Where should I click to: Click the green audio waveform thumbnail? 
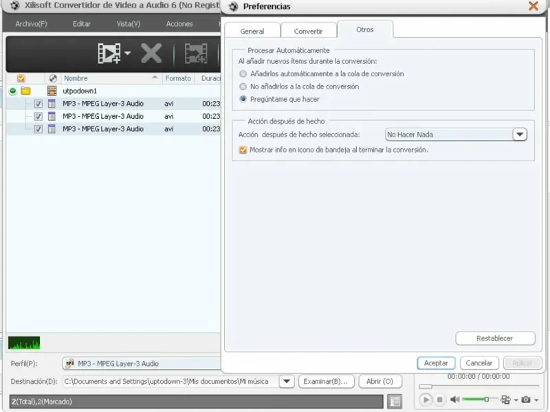click(x=24, y=343)
